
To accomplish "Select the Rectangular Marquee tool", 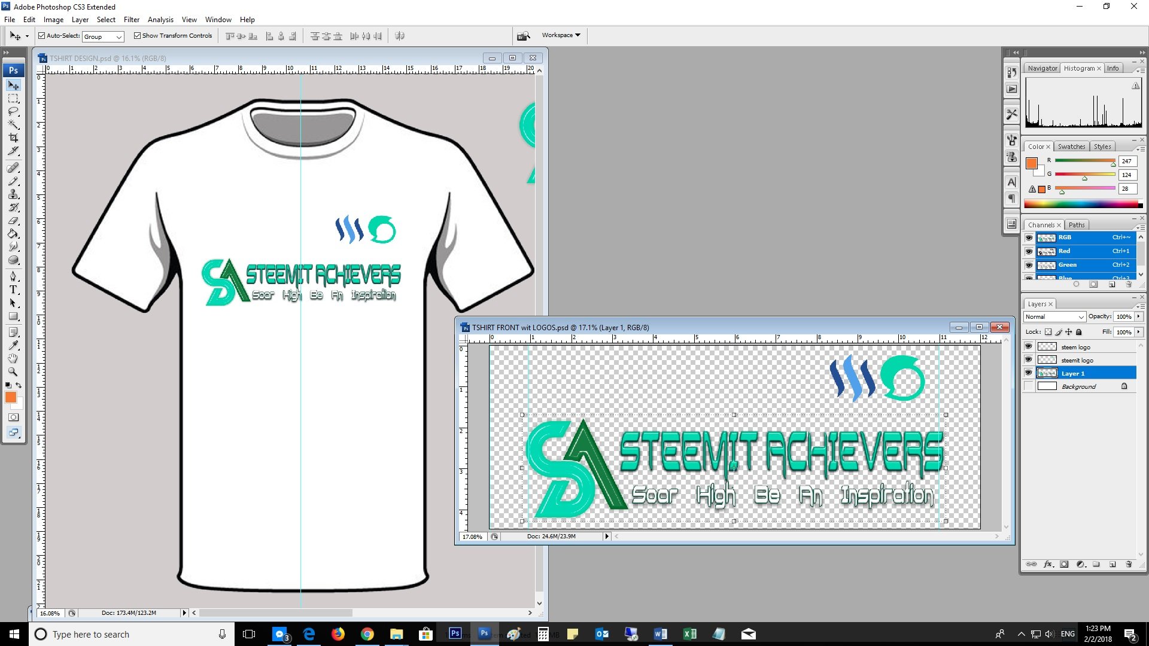I will click(x=13, y=99).
